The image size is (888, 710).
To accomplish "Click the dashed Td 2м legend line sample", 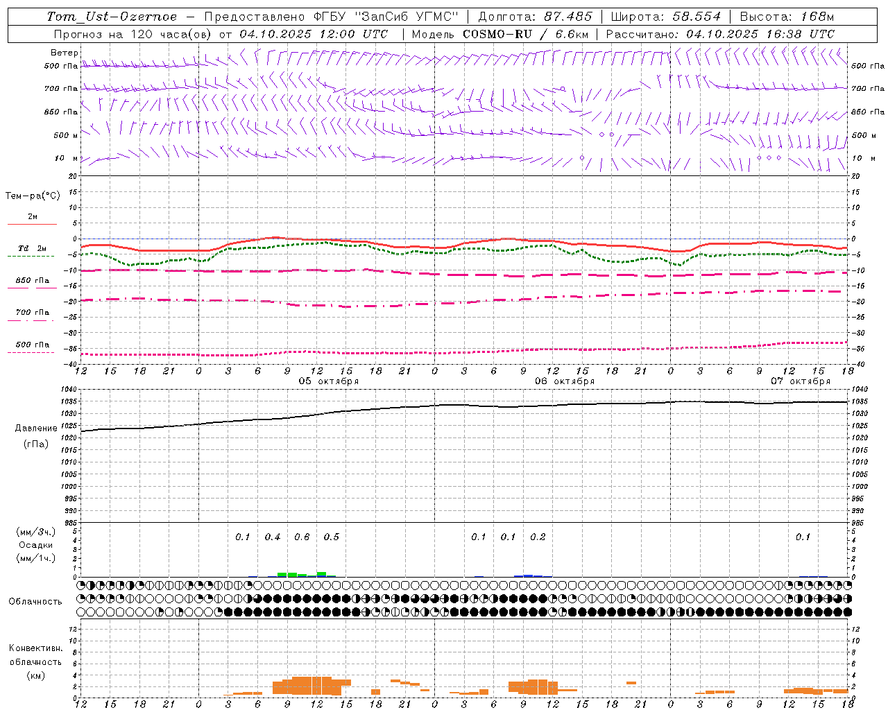I will (31, 257).
